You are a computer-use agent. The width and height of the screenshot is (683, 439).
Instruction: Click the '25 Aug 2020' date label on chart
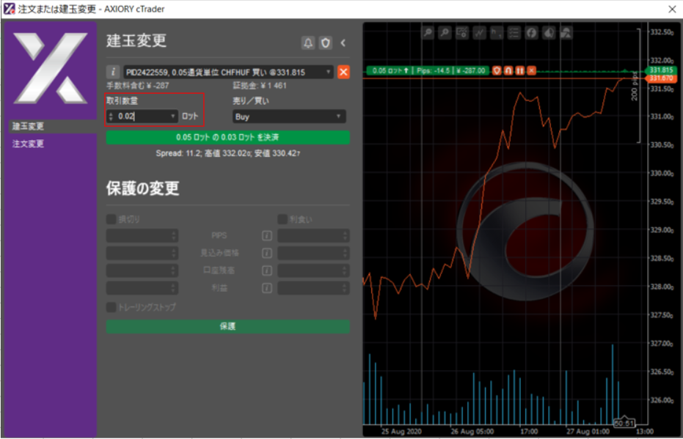[401, 431]
